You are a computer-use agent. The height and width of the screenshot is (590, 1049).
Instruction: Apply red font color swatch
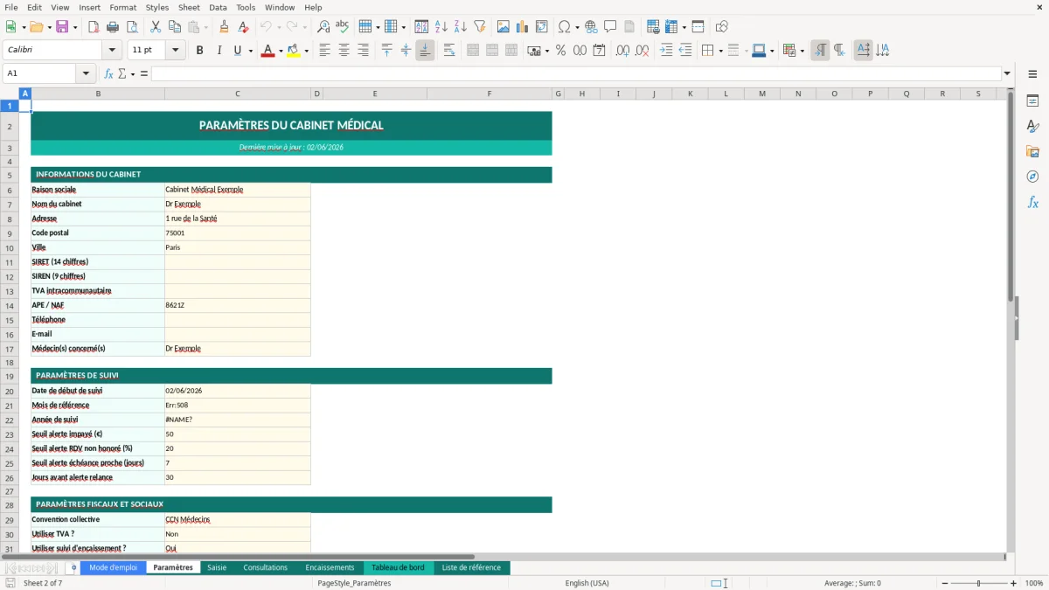pos(267,51)
